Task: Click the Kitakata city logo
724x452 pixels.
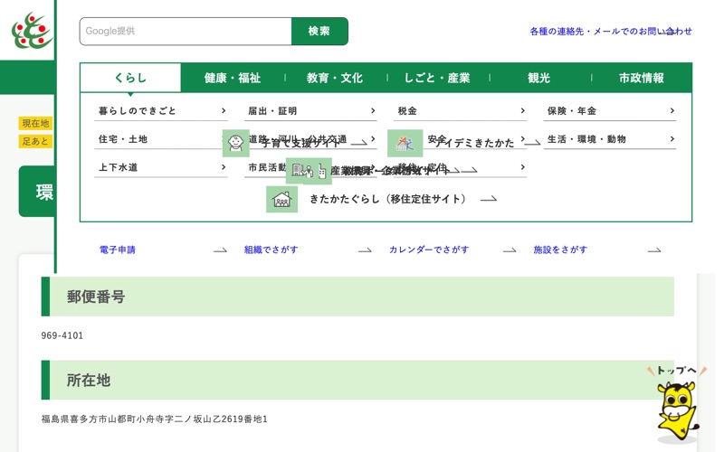Action: tap(32, 31)
